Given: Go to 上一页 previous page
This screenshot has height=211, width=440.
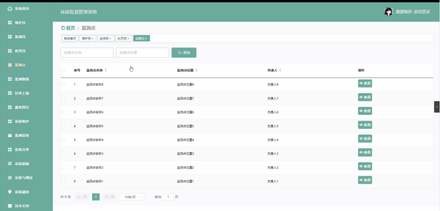Looking at the screenshot, I should 82,197.
